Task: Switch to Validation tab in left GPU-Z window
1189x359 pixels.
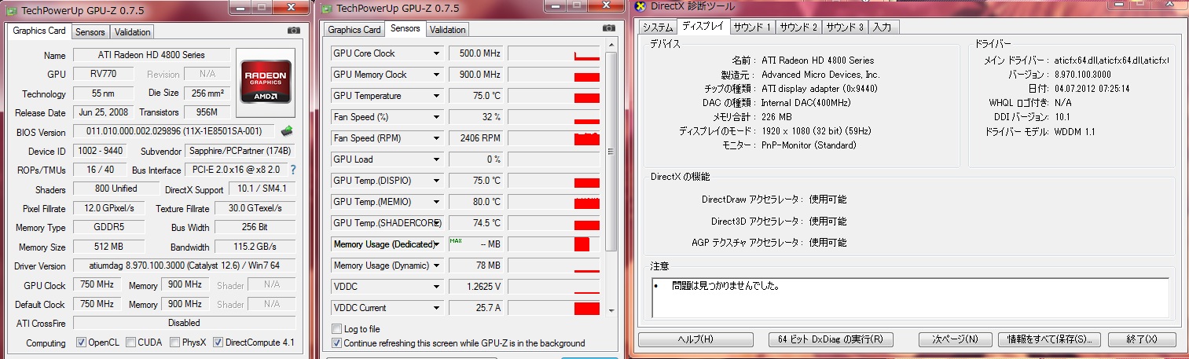Action: pyautogui.click(x=132, y=32)
